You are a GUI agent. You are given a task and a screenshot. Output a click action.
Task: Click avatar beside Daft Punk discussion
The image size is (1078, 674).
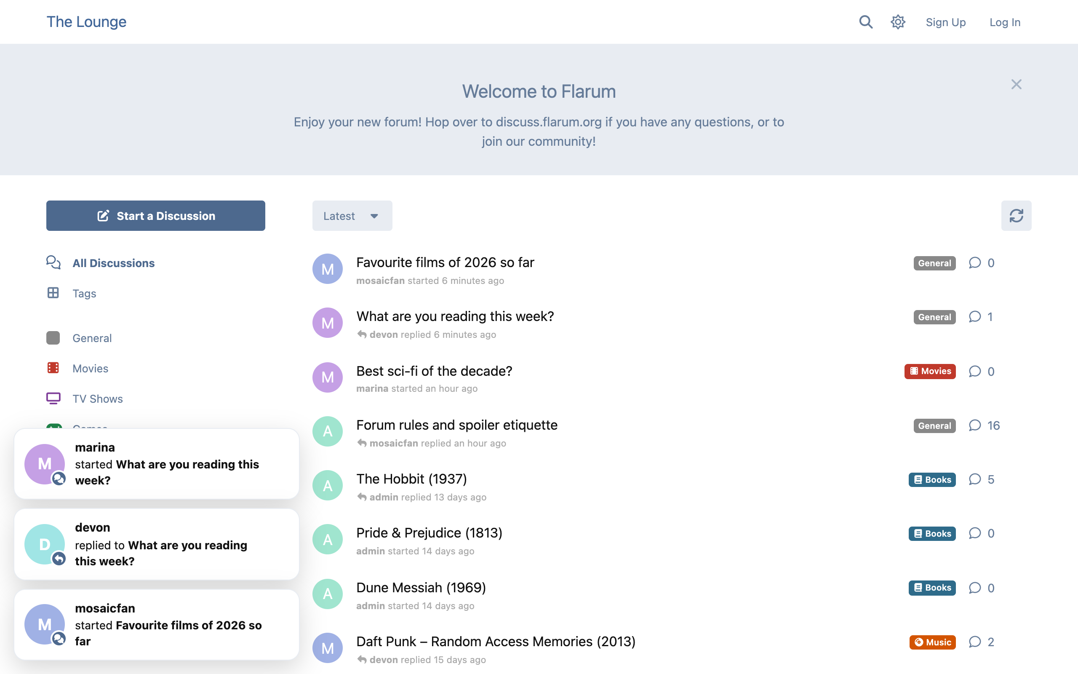click(328, 648)
